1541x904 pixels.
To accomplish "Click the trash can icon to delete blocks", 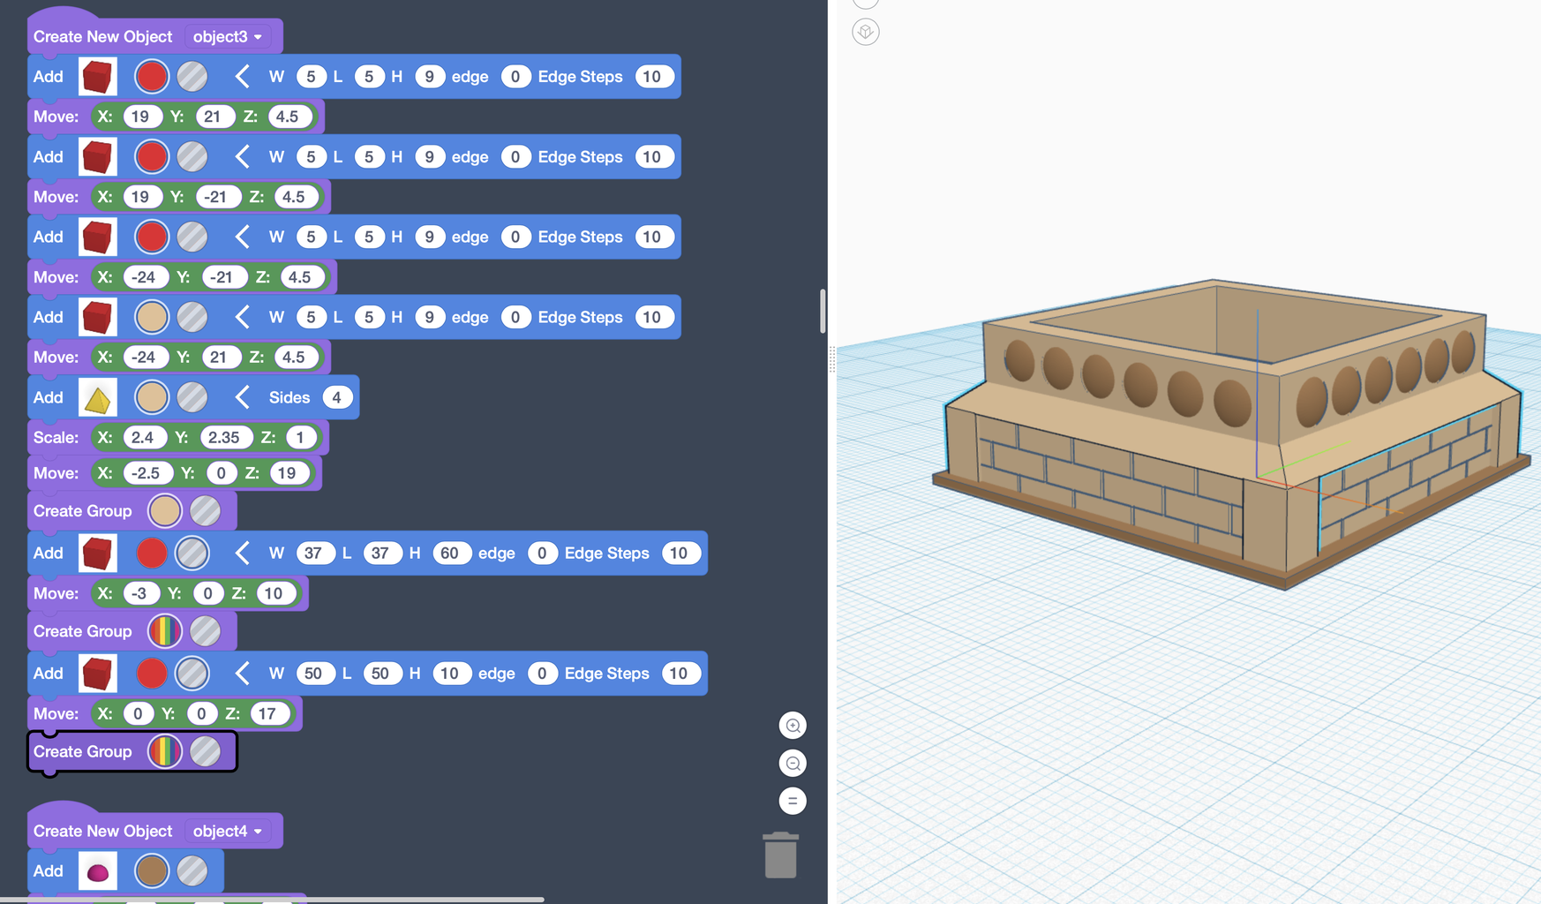I will click(x=780, y=854).
